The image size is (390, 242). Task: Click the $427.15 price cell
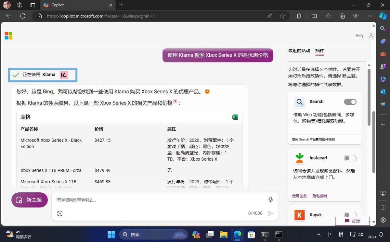click(102, 140)
